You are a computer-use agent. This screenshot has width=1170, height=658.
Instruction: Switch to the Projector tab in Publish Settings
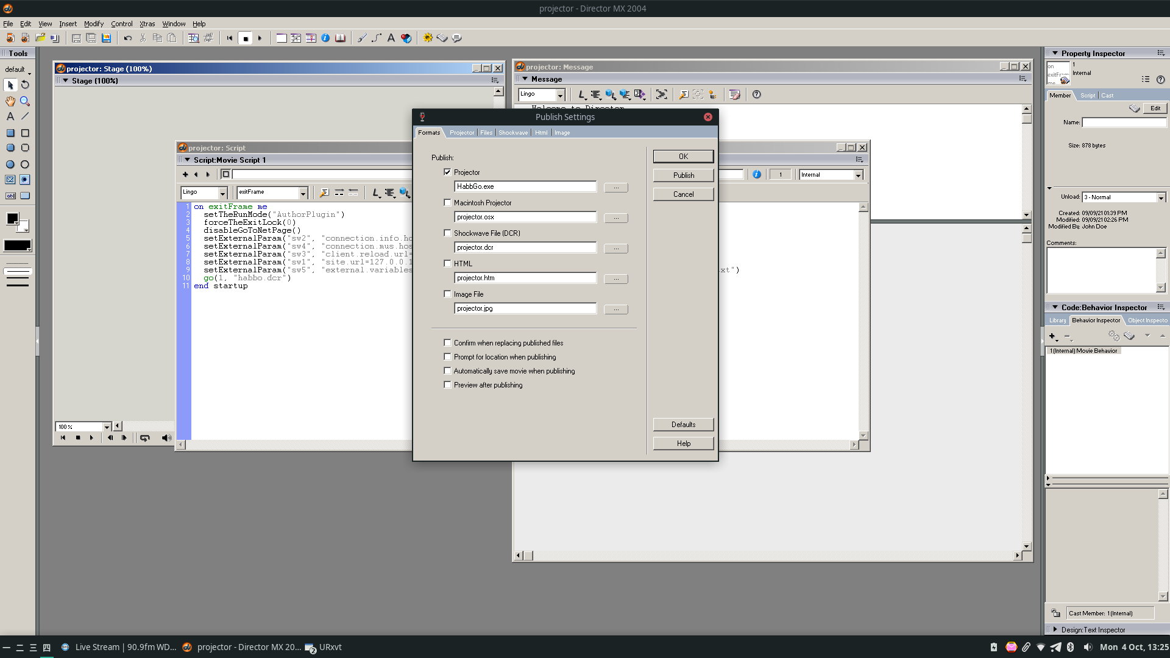pyautogui.click(x=462, y=133)
